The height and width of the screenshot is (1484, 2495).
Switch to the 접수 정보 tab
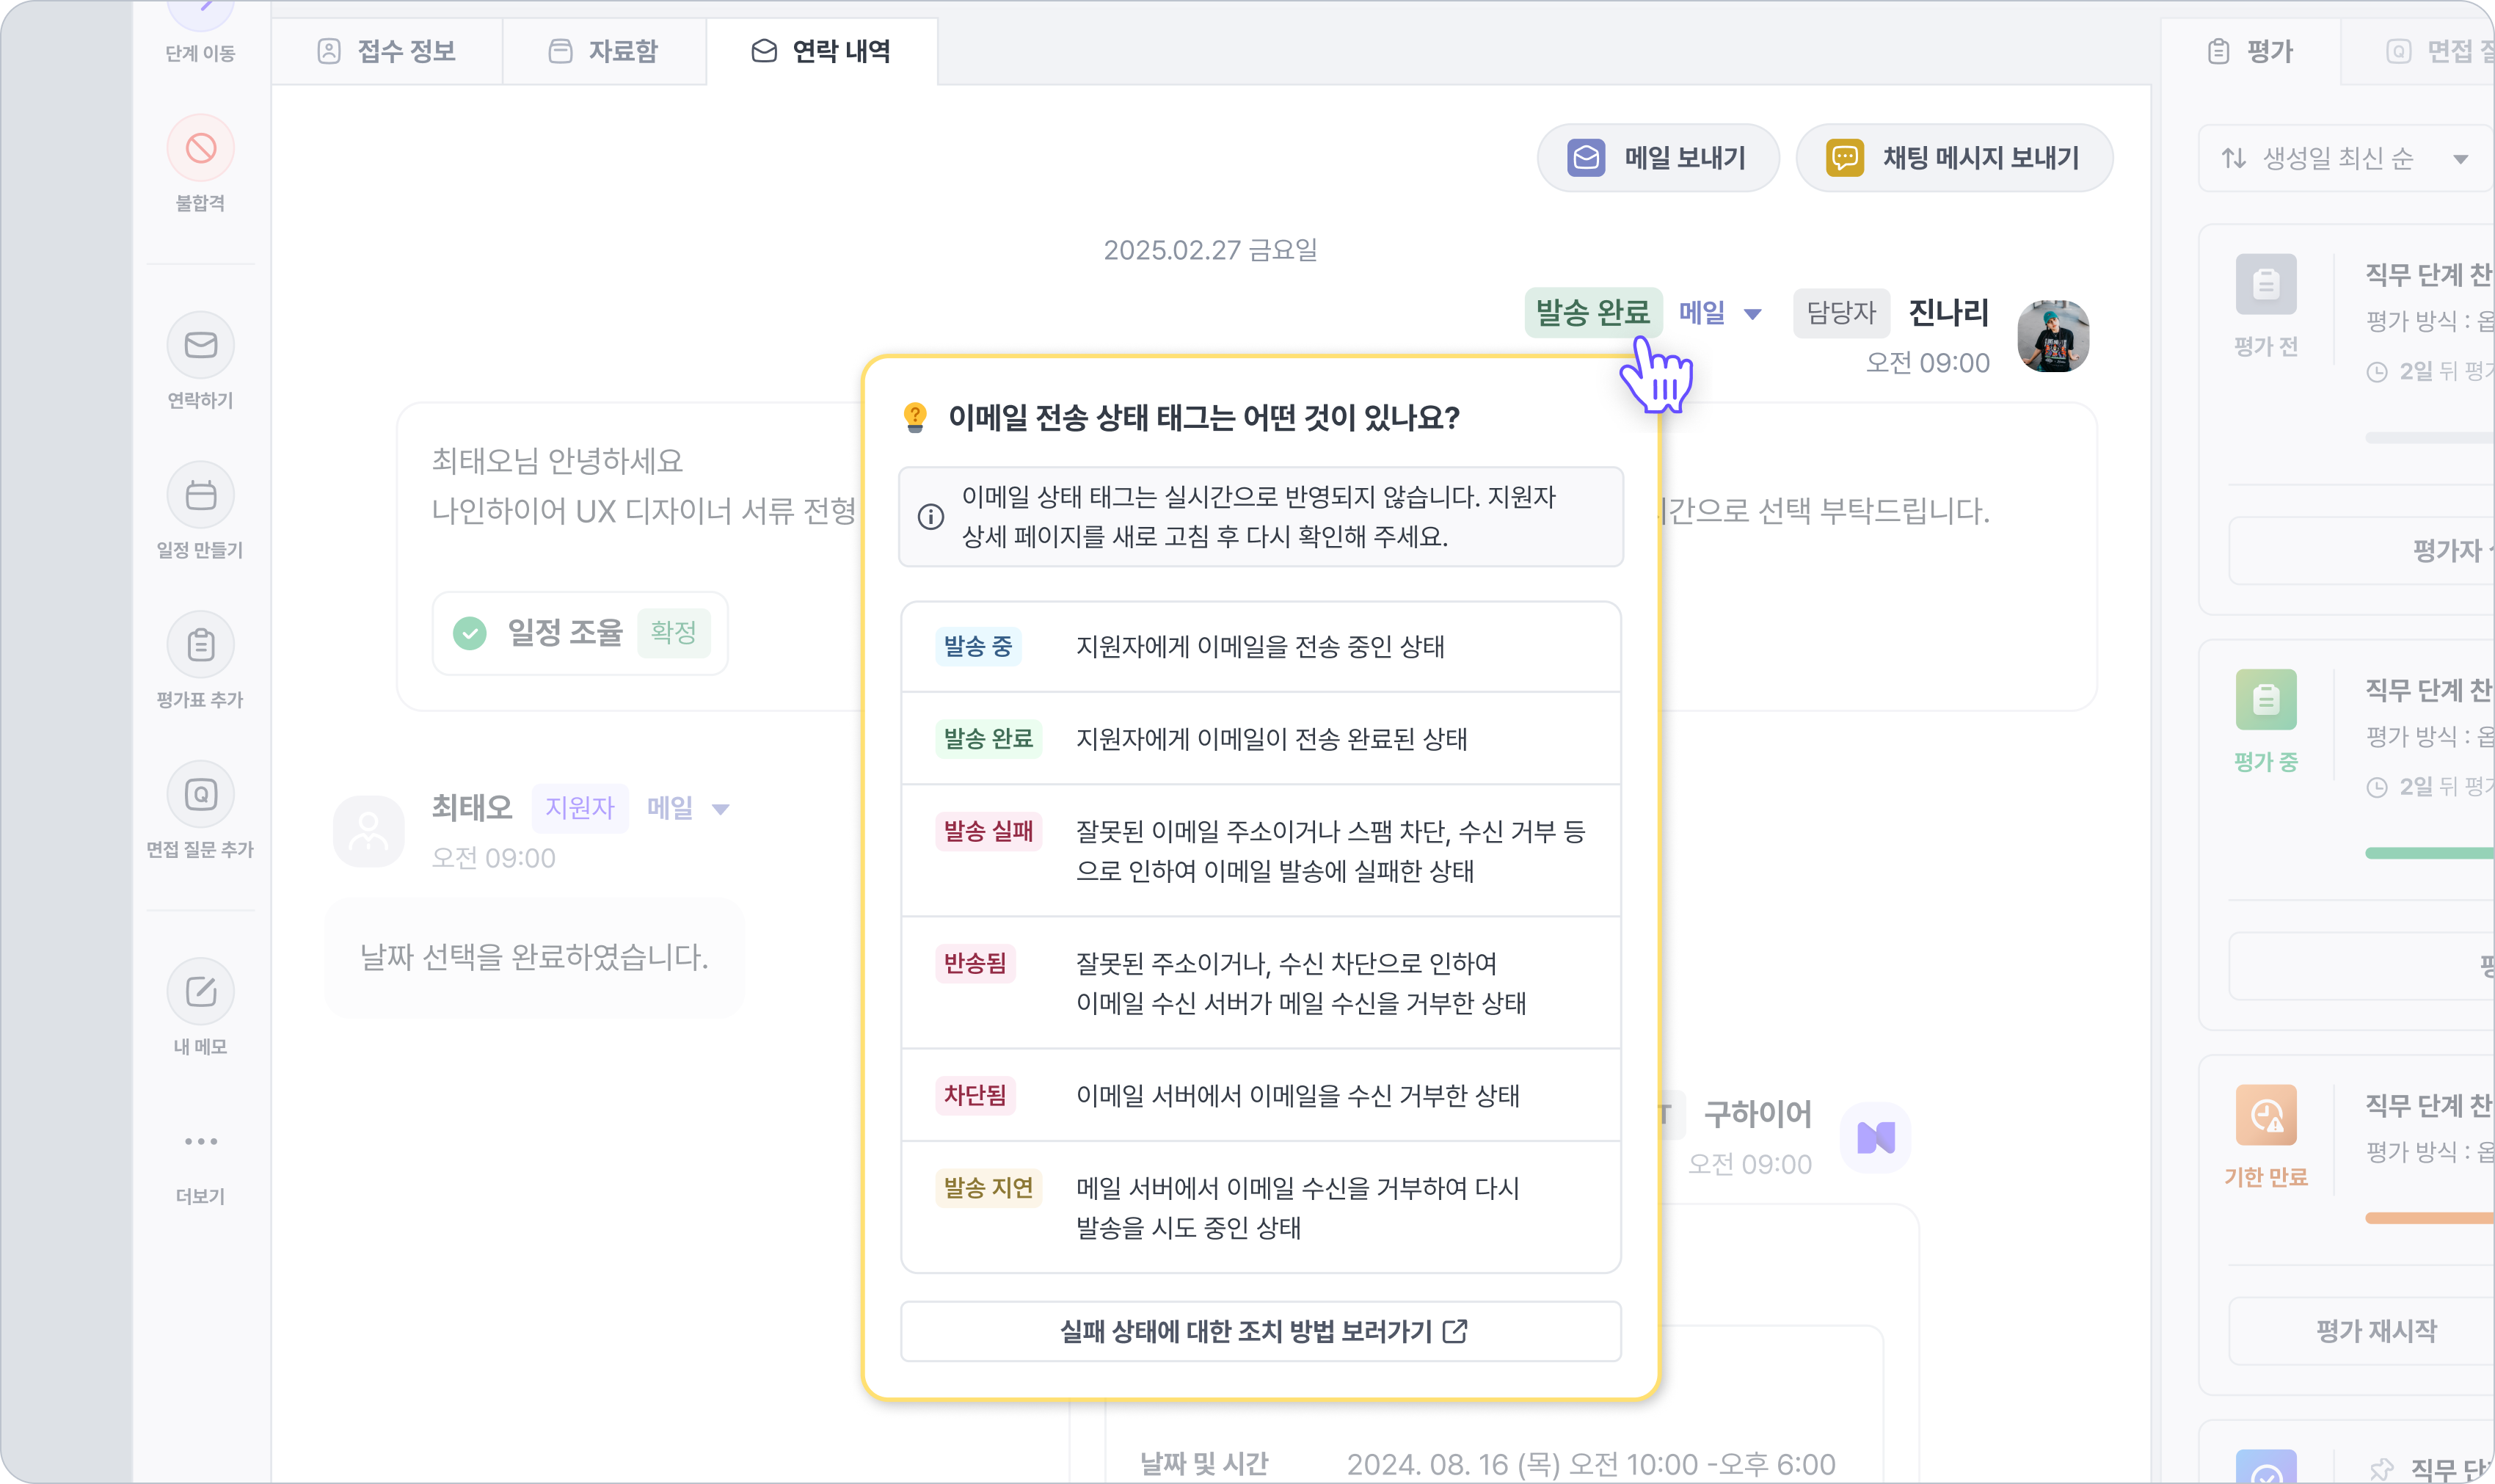coord(387,51)
